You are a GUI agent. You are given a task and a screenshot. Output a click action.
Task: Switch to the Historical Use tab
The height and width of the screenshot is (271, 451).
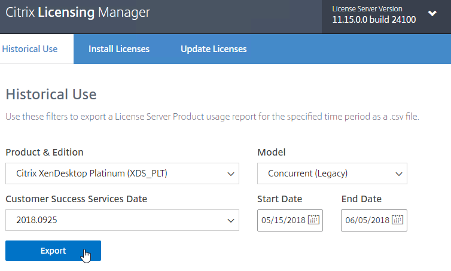tap(30, 49)
